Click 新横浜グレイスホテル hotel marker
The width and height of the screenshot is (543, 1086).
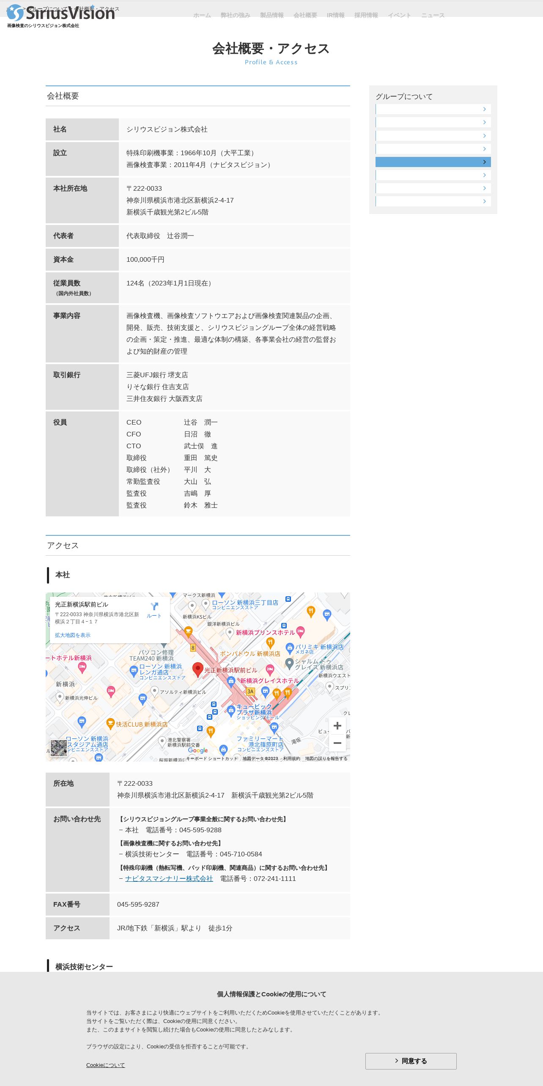tap(270, 669)
